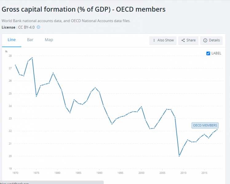
Task: Click the first data point at 1970
Action: coord(15,65)
